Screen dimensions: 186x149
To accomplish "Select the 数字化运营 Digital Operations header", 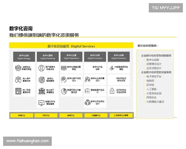I will pos(71,57).
